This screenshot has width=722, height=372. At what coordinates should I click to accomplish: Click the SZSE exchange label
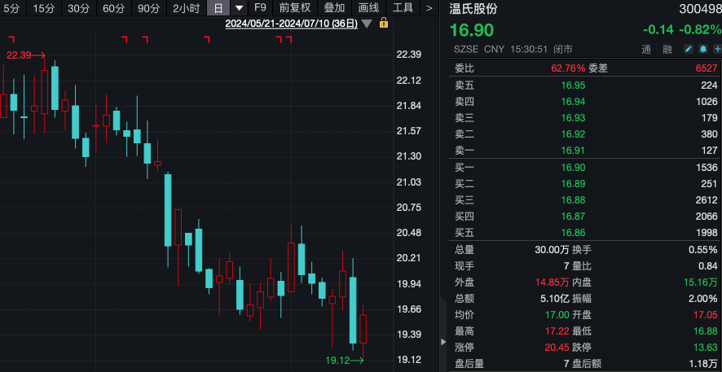466,50
